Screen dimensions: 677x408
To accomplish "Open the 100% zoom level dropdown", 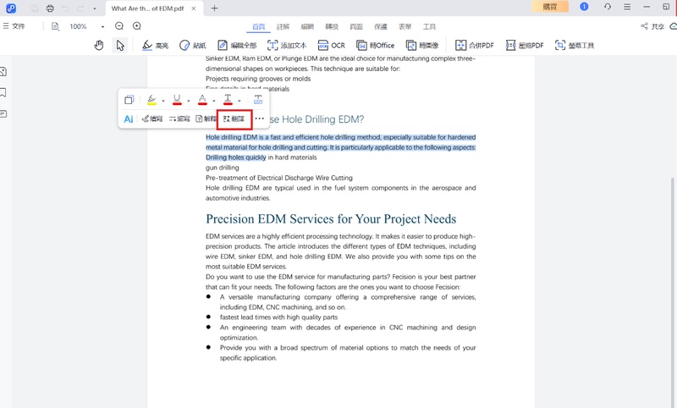I will click(x=102, y=27).
